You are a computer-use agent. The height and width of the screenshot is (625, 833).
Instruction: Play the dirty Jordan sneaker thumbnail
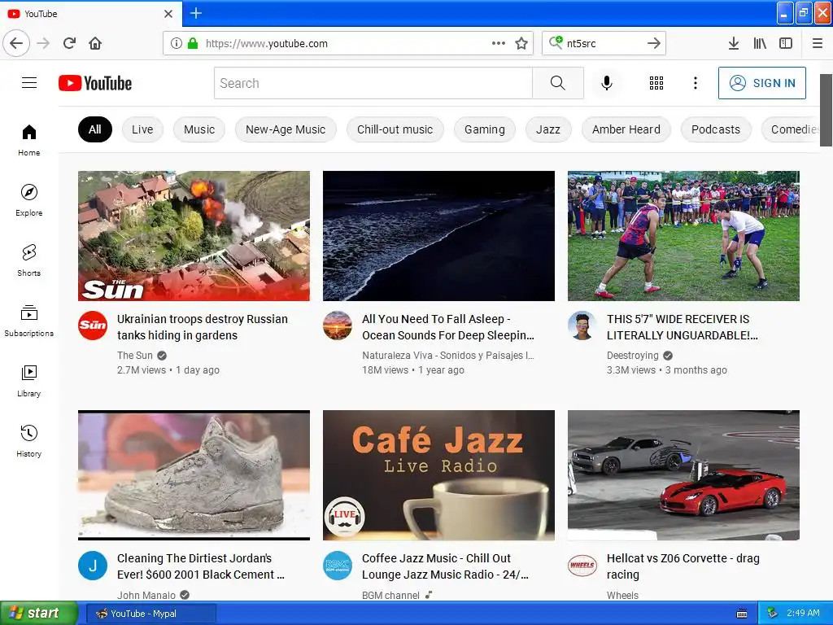194,475
